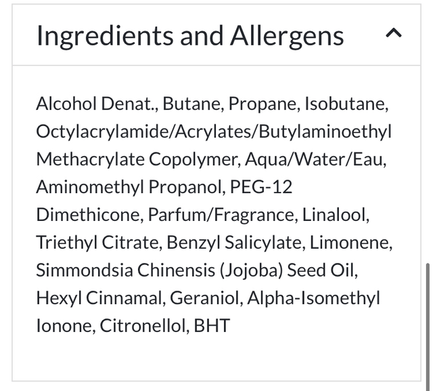This screenshot has width=433, height=391.
Task: Collapse the Ingredients and Allergens chevron
Action: tap(394, 33)
